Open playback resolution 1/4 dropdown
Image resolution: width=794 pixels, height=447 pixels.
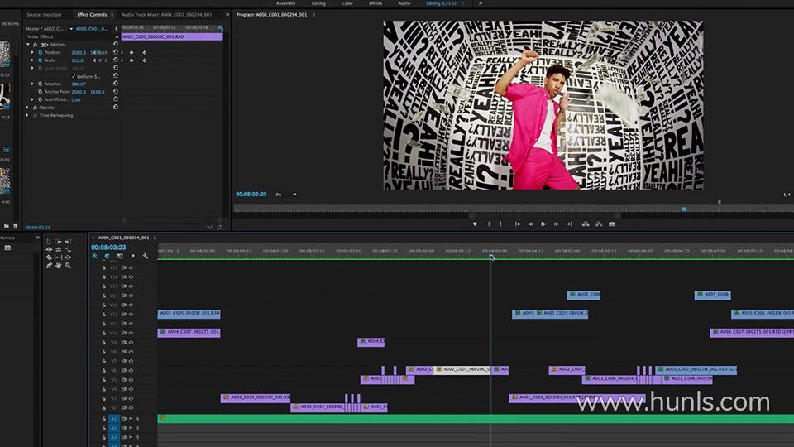pos(787,195)
